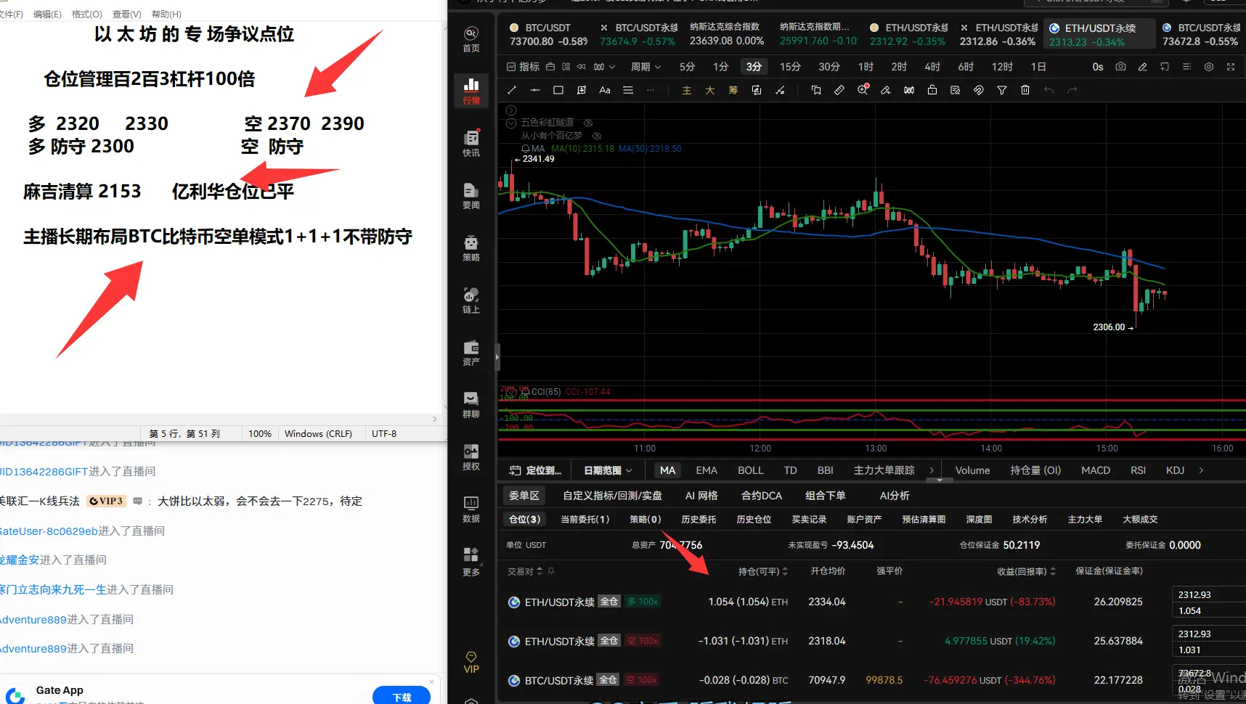This screenshot has height=704, width=1246.
Task: Open the 更多 more sidebar icon
Action: pyautogui.click(x=471, y=562)
